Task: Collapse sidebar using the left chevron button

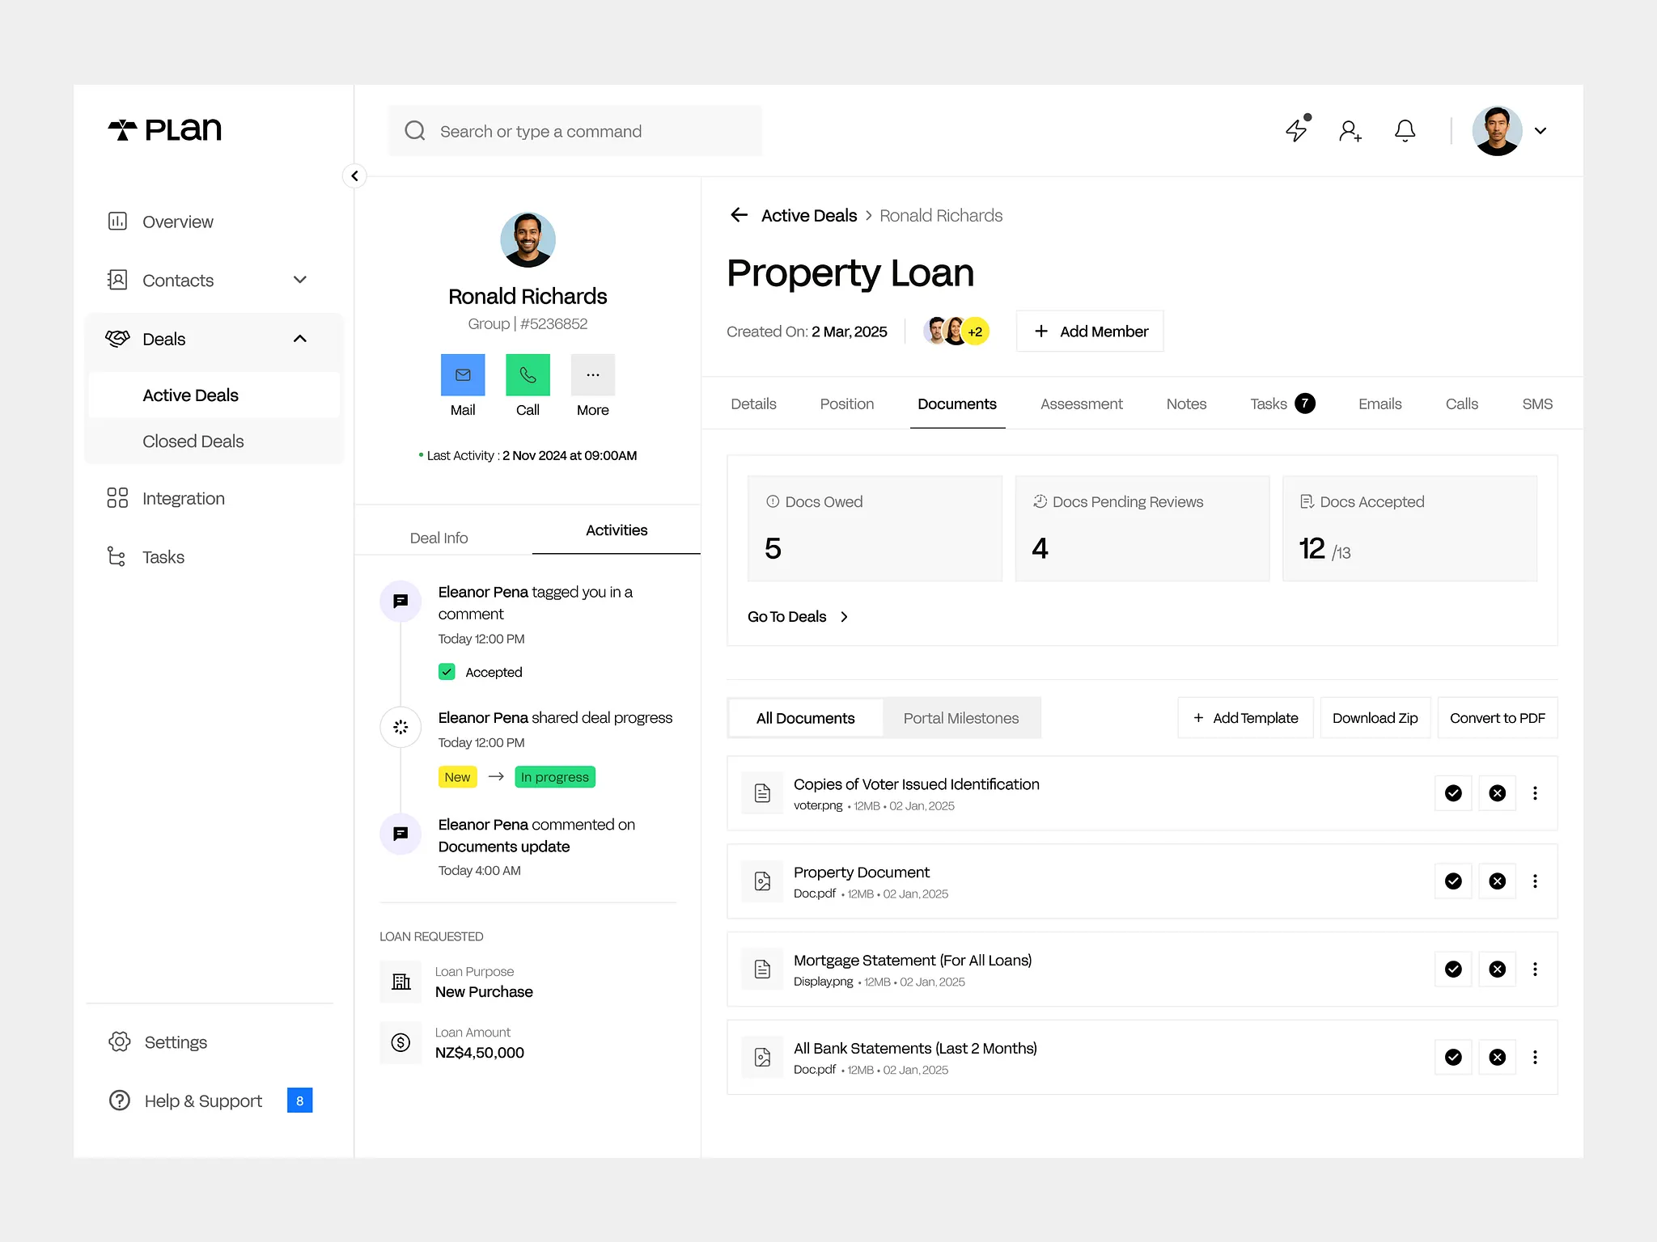Action: (x=354, y=175)
